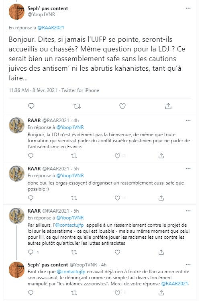Open RAAR avatar on first reply
This screenshot has height=301, width=200.
pyautogui.click(x=16, y=125)
